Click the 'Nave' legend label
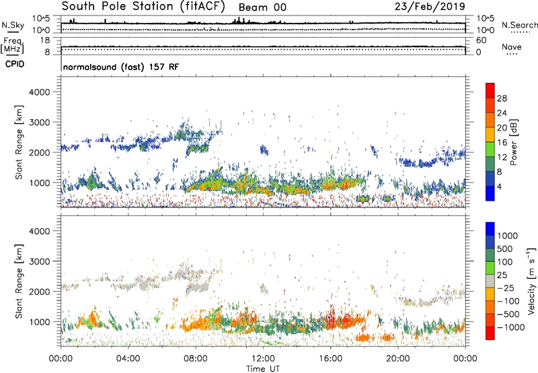The width and height of the screenshot is (538, 373). (x=512, y=47)
